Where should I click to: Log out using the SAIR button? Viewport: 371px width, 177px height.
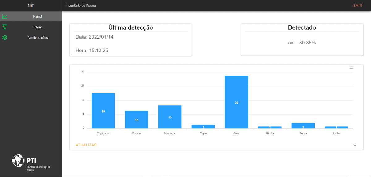pyautogui.click(x=357, y=6)
